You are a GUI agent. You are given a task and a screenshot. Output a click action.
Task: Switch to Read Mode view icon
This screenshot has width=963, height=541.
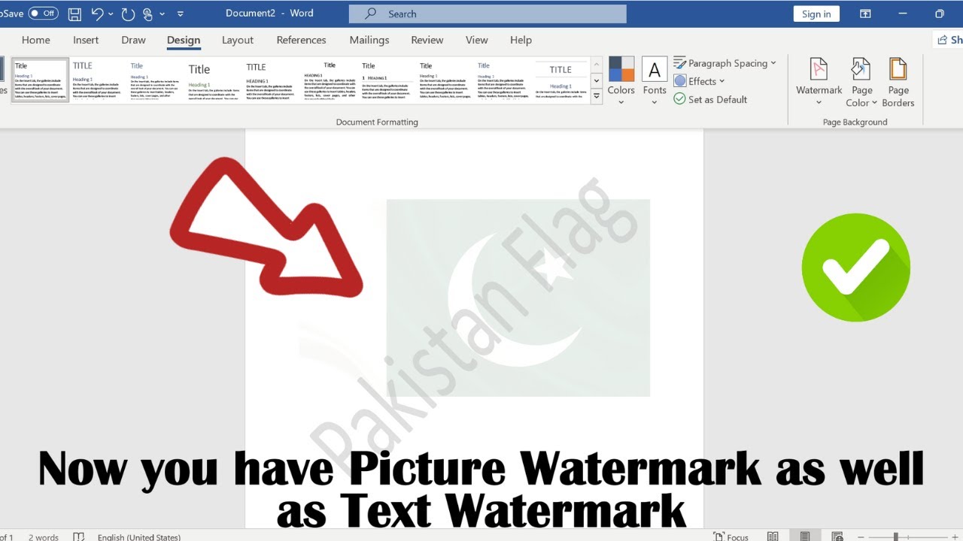(x=773, y=536)
